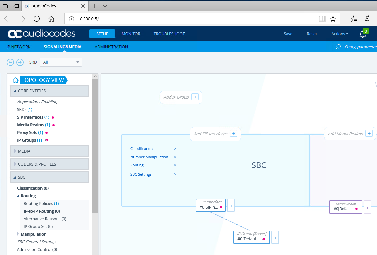Click the browser back arrow
The width and height of the screenshot is (377, 255).
[7, 19]
